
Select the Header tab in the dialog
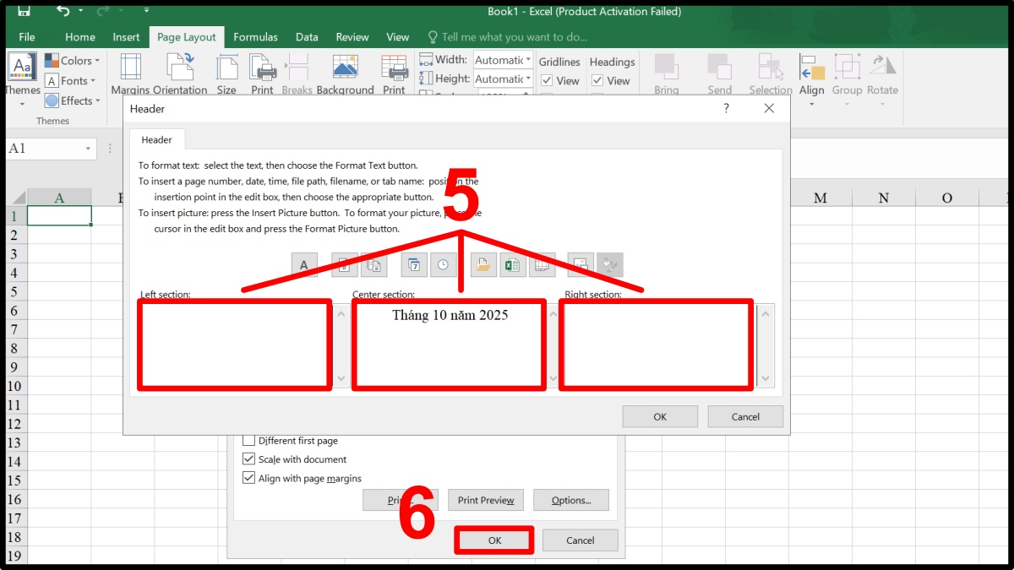[x=157, y=139]
